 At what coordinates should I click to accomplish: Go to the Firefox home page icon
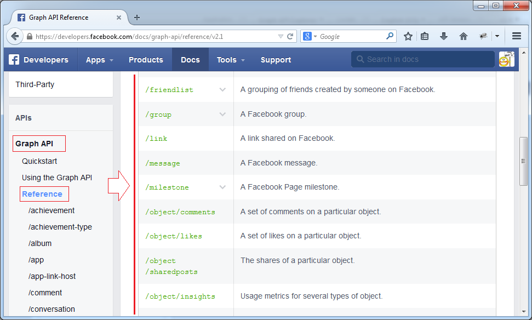pyautogui.click(x=463, y=36)
